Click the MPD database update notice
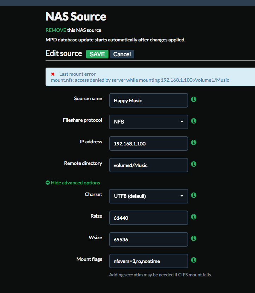The image size is (255, 293). [115, 40]
